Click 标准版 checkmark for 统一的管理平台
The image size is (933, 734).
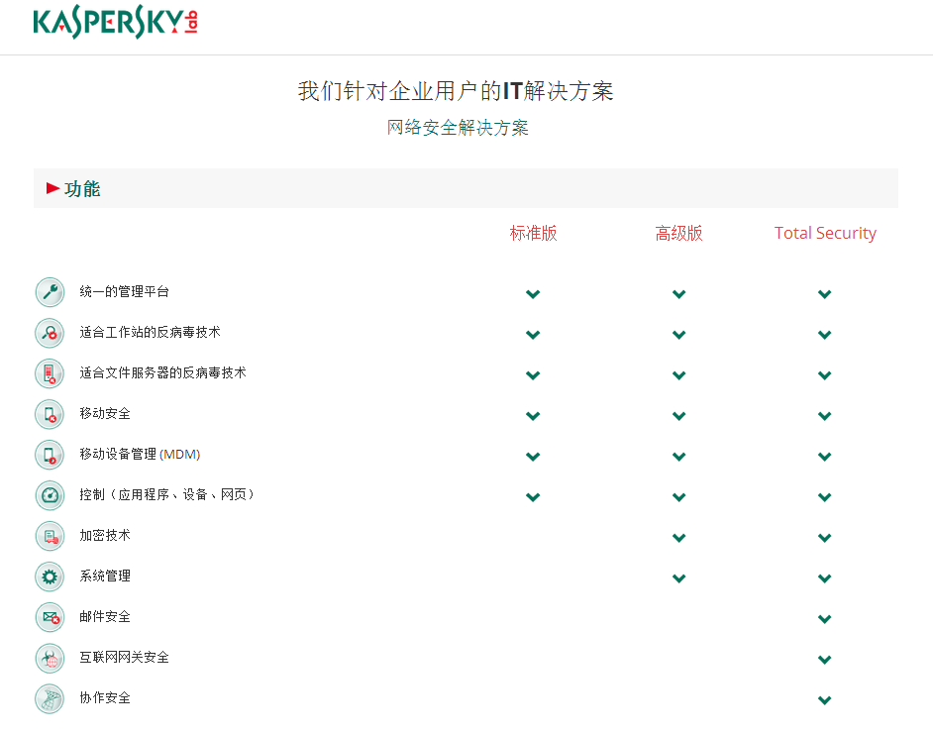click(x=533, y=294)
